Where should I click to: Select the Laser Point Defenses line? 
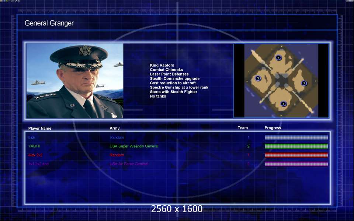169,74
